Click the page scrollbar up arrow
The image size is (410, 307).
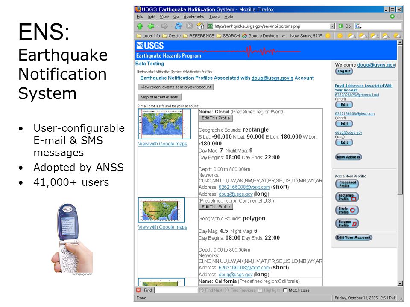point(400,42)
